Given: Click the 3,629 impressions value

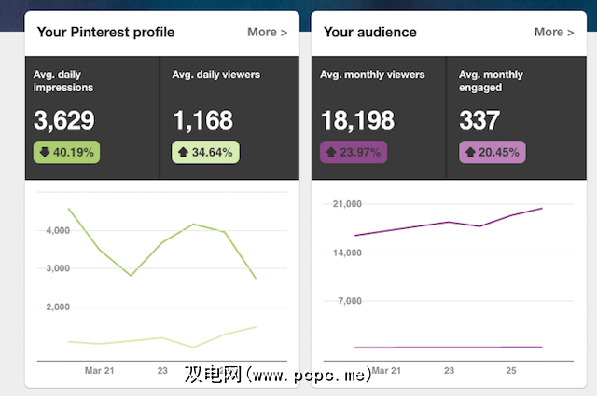Looking at the screenshot, I should click(64, 121).
